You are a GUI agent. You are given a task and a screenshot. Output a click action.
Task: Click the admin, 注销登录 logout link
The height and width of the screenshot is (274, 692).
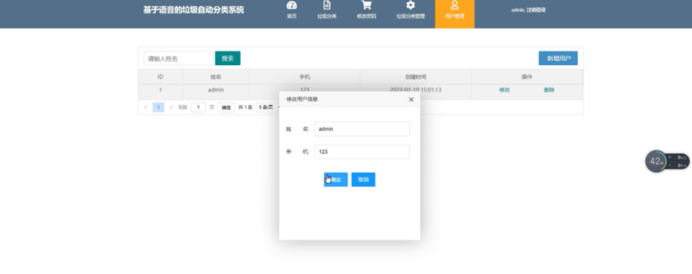(x=529, y=10)
